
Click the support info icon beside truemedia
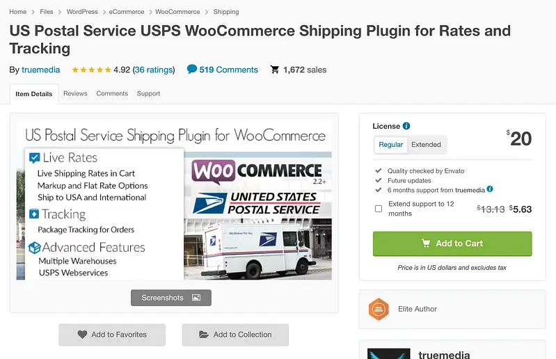[490, 189]
